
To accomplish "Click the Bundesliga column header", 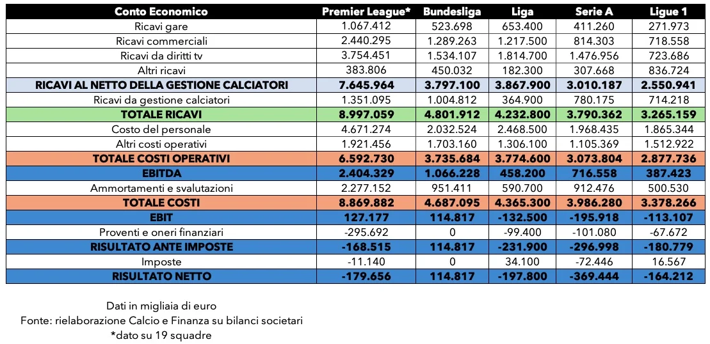I will point(452,12).
